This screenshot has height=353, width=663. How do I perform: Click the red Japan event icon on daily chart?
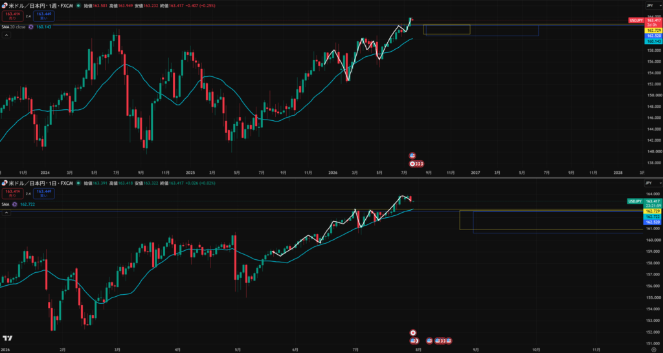(x=413, y=333)
